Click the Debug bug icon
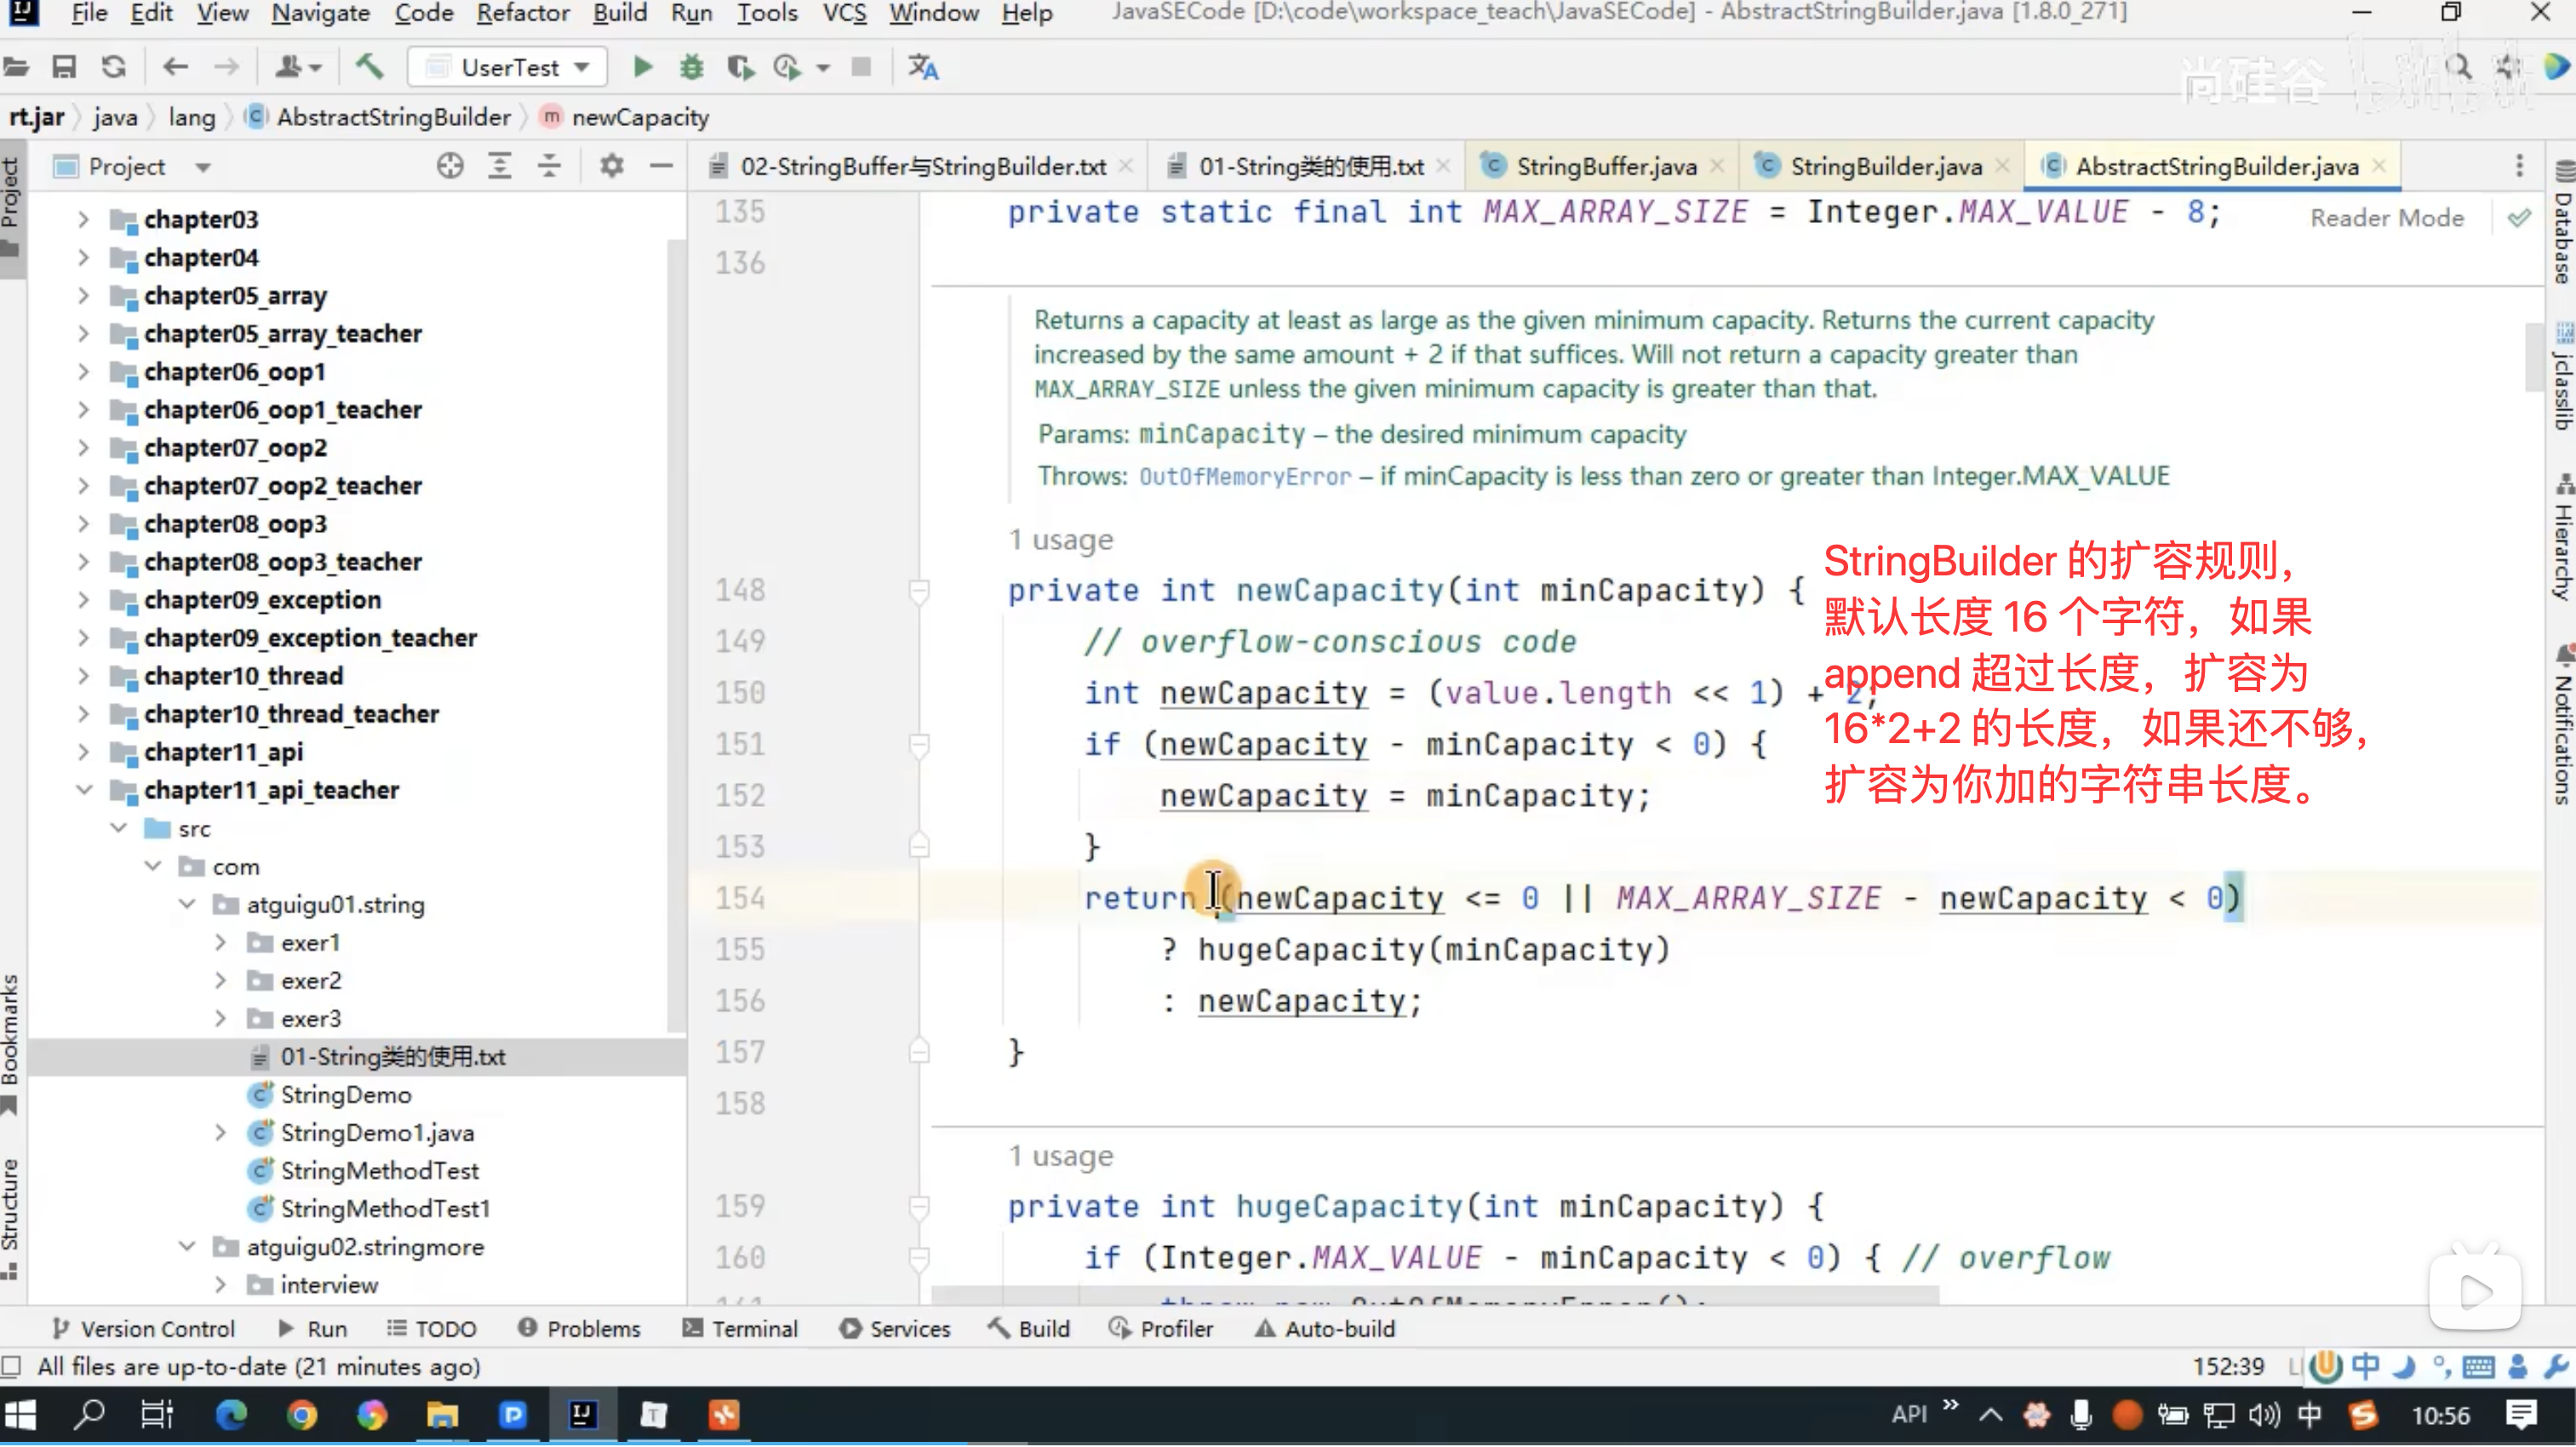2576x1447 pixels. pyautogui.click(x=691, y=67)
